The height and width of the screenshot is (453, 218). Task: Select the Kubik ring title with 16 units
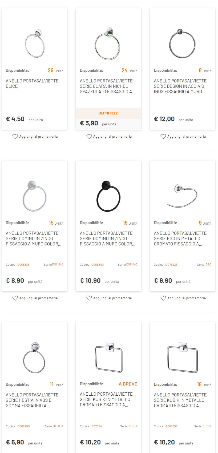tap(180, 400)
